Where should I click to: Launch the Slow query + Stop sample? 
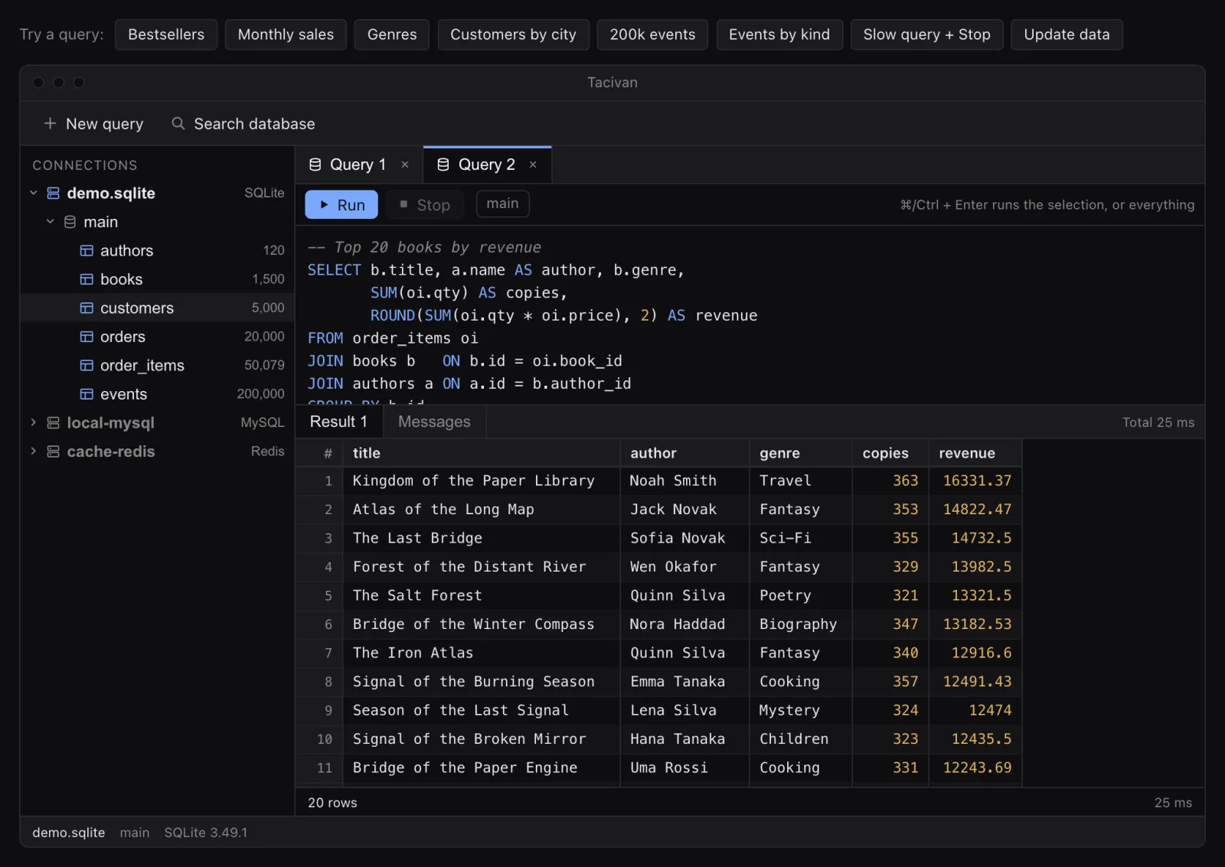tap(927, 34)
